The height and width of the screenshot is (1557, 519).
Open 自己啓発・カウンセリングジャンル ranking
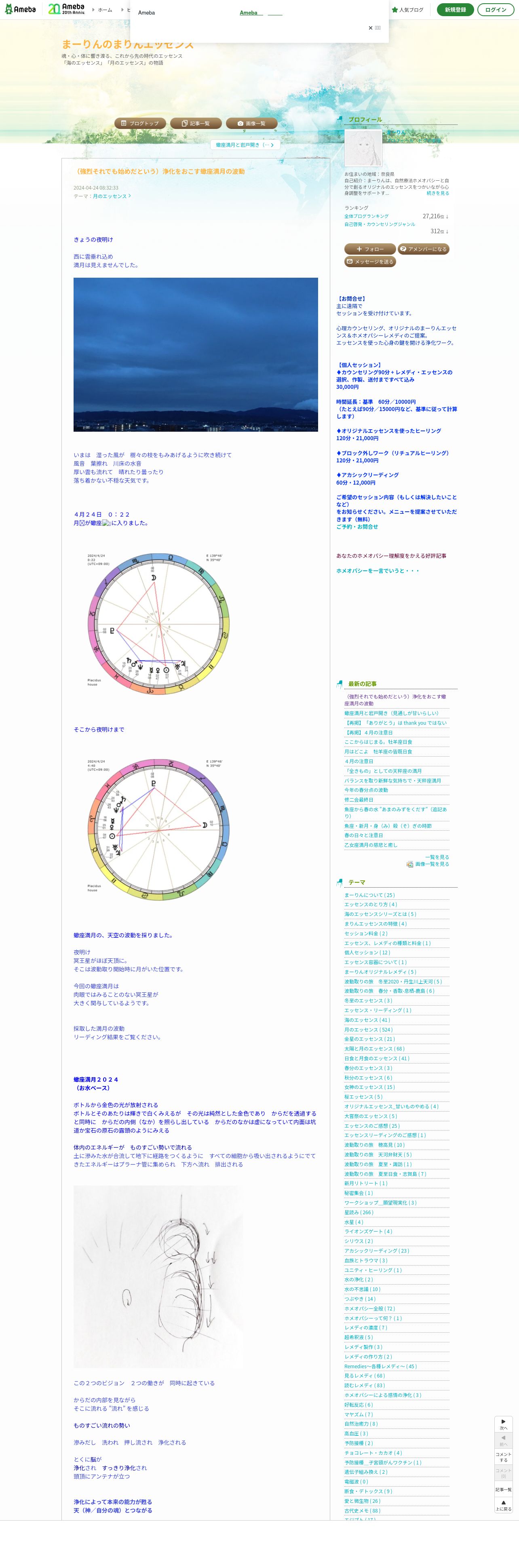(380, 224)
